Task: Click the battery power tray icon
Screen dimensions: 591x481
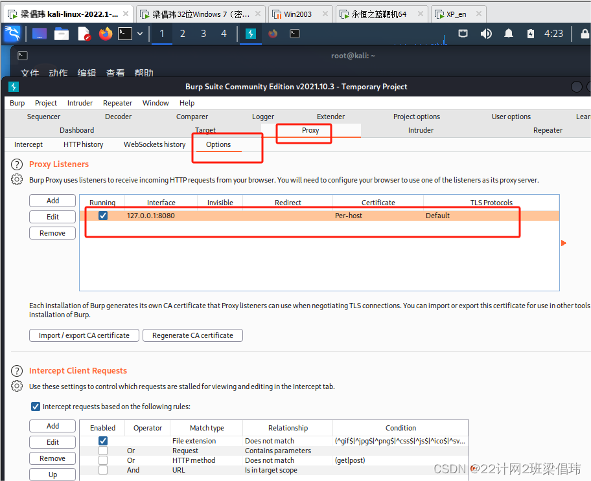Action: tap(531, 34)
